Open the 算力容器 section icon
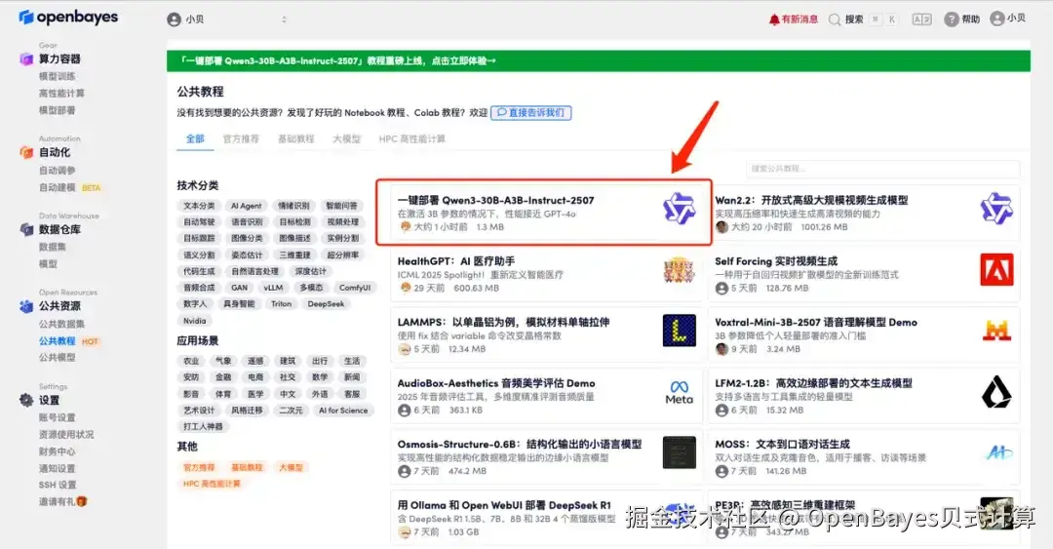 click(x=26, y=59)
